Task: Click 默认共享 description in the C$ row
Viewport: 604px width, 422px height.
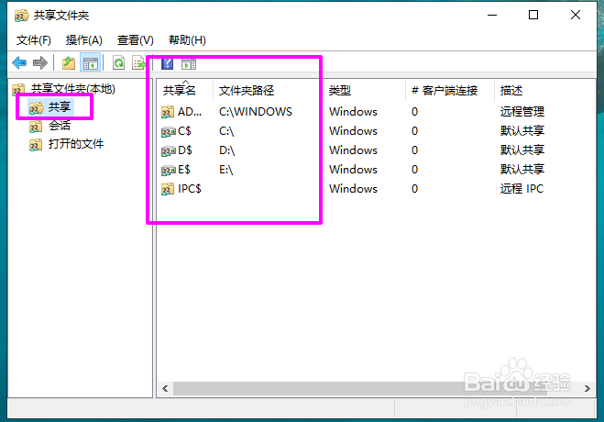Action: (522, 130)
